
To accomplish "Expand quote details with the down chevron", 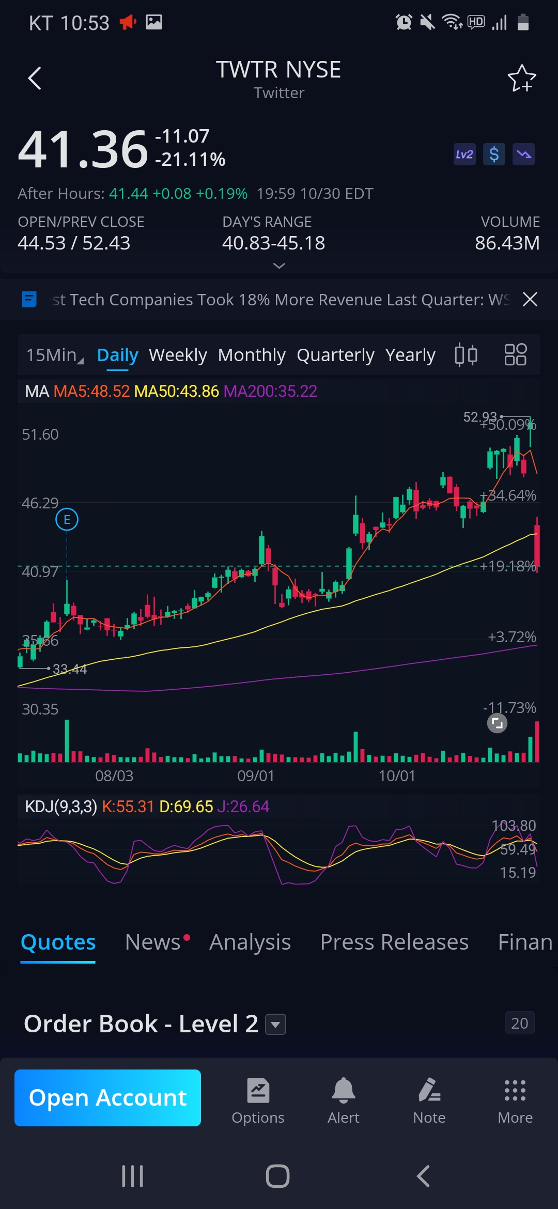I will point(279,266).
